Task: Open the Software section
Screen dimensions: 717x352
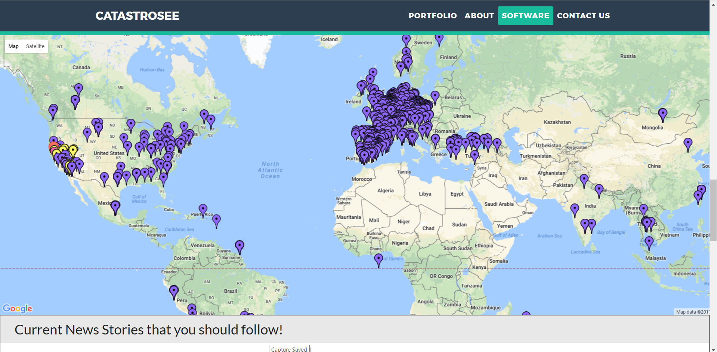Action: point(525,16)
